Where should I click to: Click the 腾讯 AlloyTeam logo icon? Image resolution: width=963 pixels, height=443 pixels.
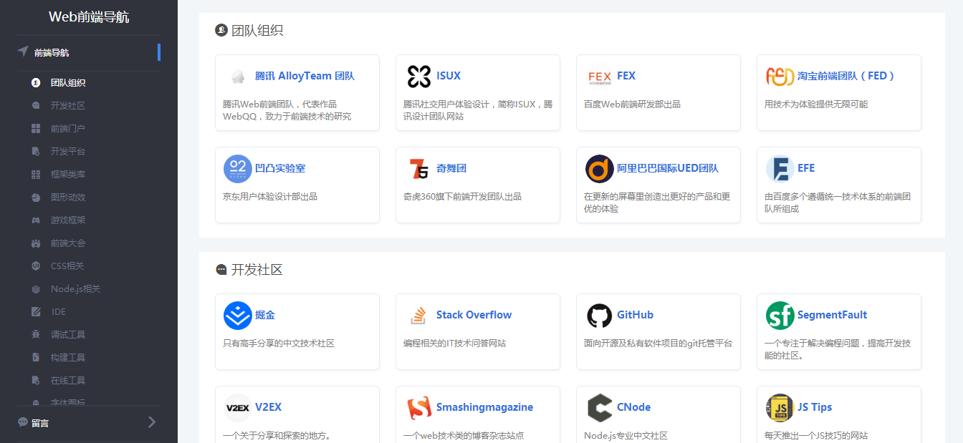[238, 77]
